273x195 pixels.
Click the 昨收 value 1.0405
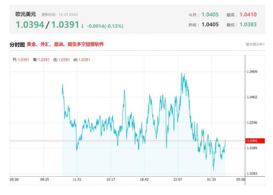point(210,25)
